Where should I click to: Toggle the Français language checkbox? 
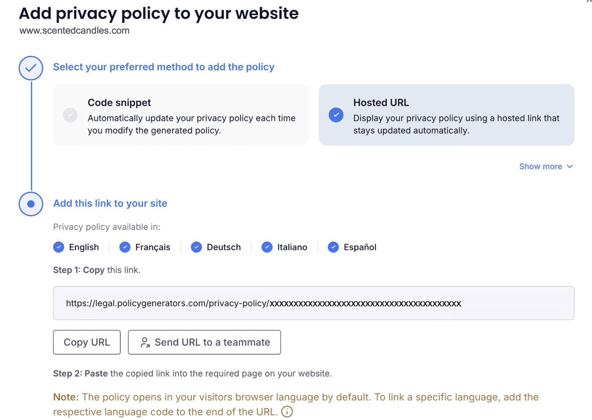pyautogui.click(x=125, y=247)
